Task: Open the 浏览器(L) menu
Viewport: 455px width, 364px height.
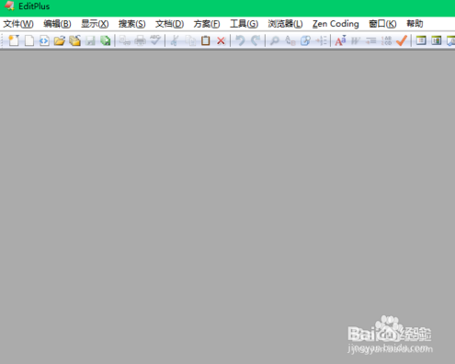Action: [285, 24]
